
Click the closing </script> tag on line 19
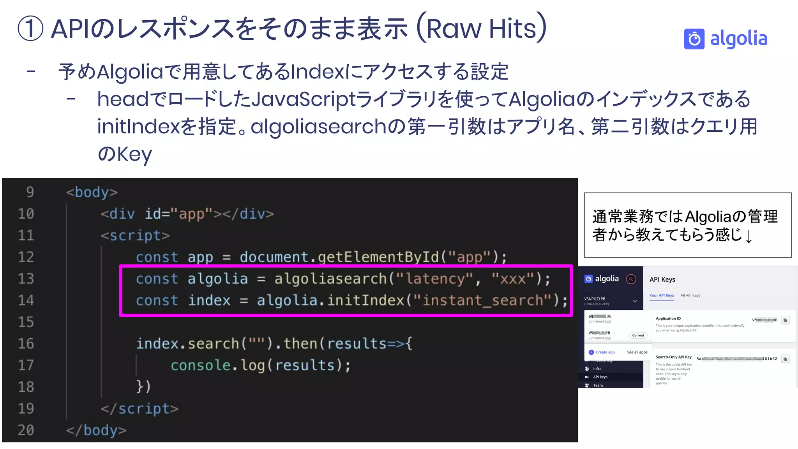pos(139,408)
